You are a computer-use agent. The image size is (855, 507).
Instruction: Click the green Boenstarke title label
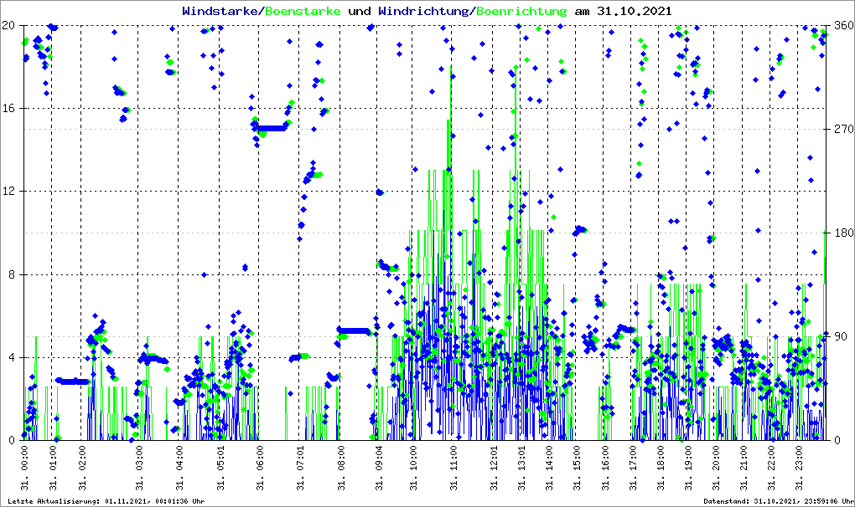coord(303,12)
